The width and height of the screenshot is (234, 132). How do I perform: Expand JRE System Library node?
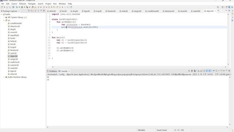pyautogui.click(x=4, y=17)
